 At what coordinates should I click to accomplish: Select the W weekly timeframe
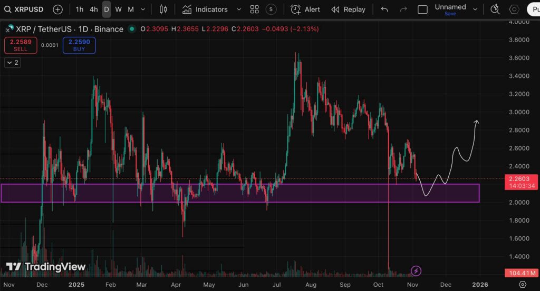(119, 9)
